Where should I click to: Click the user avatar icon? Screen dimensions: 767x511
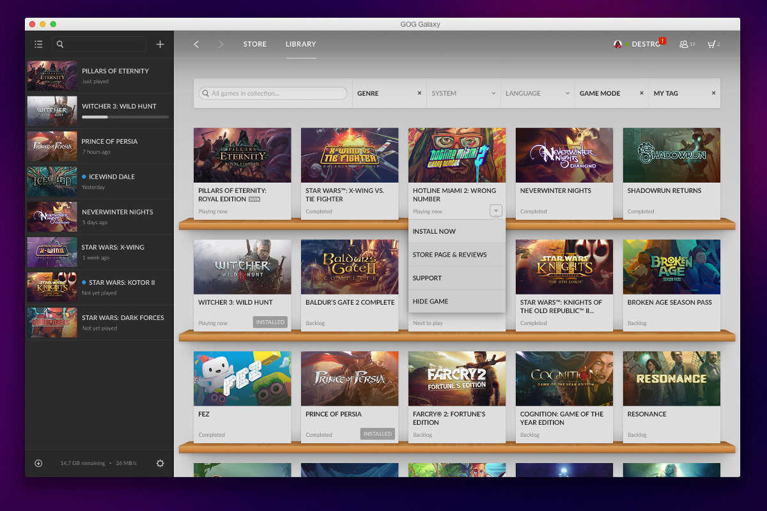click(618, 45)
